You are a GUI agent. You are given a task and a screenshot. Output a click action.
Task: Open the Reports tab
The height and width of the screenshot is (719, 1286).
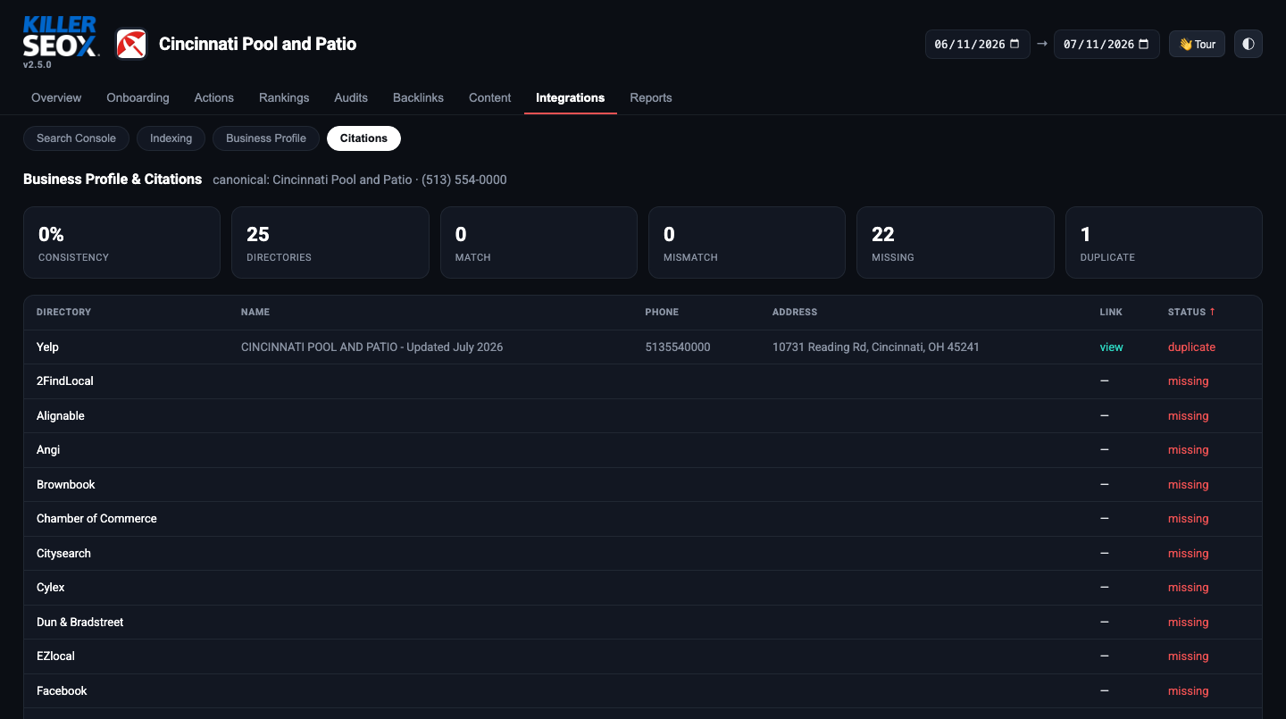[651, 97]
